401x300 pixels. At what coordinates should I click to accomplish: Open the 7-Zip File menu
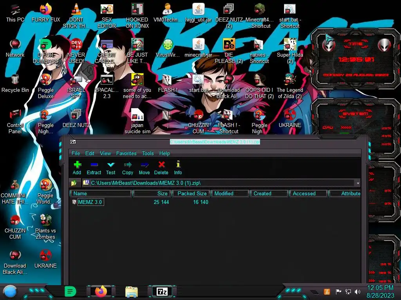coord(76,153)
